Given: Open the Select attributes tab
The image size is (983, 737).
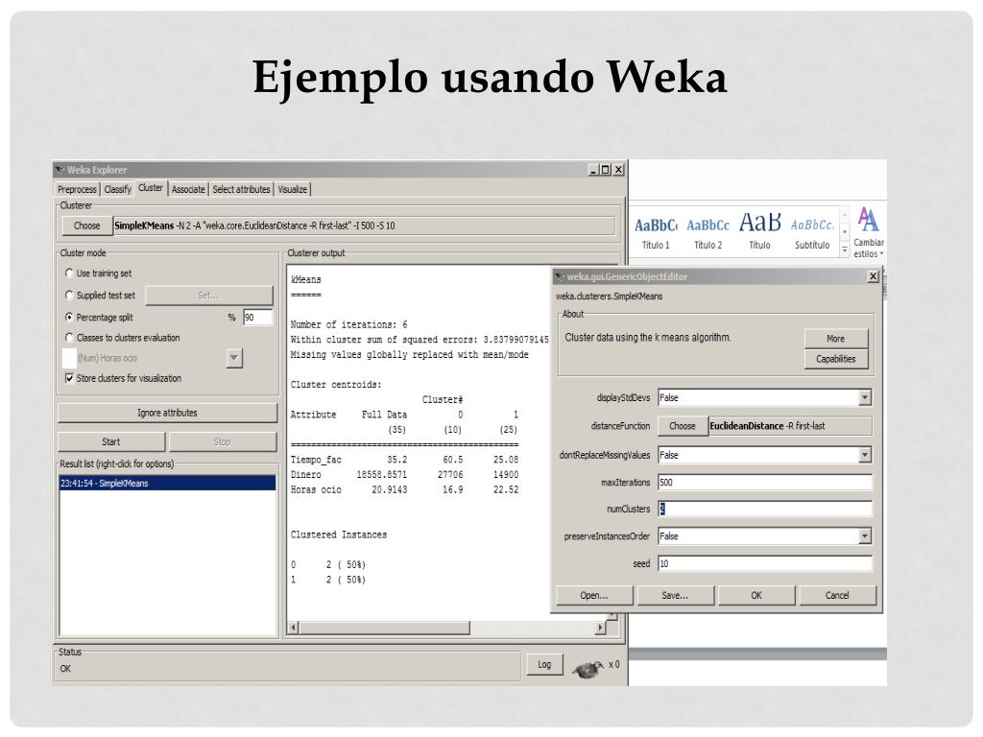Looking at the screenshot, I should [x=241, y=189].
